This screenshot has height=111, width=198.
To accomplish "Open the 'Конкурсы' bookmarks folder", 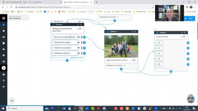I will coord(126,12).
